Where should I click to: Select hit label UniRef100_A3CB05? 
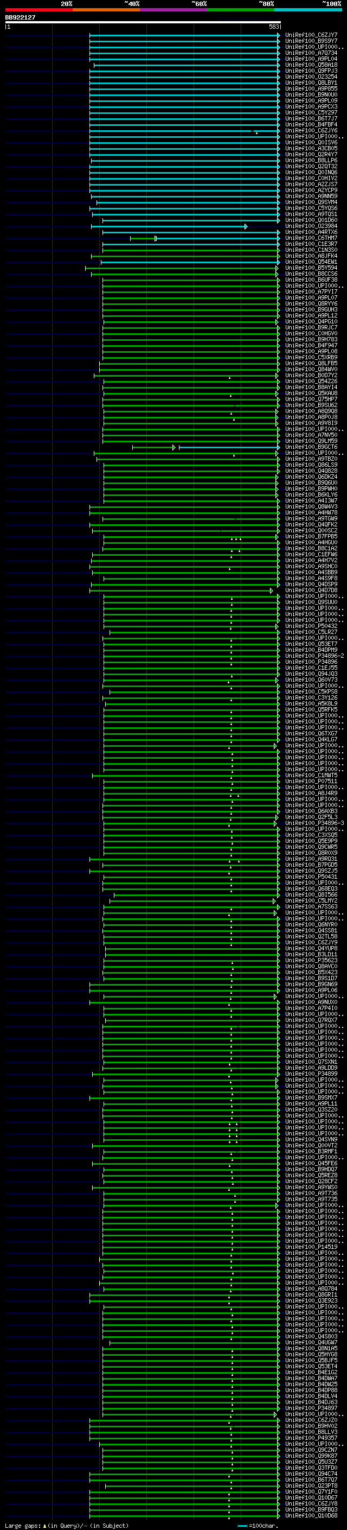[311, 149]
